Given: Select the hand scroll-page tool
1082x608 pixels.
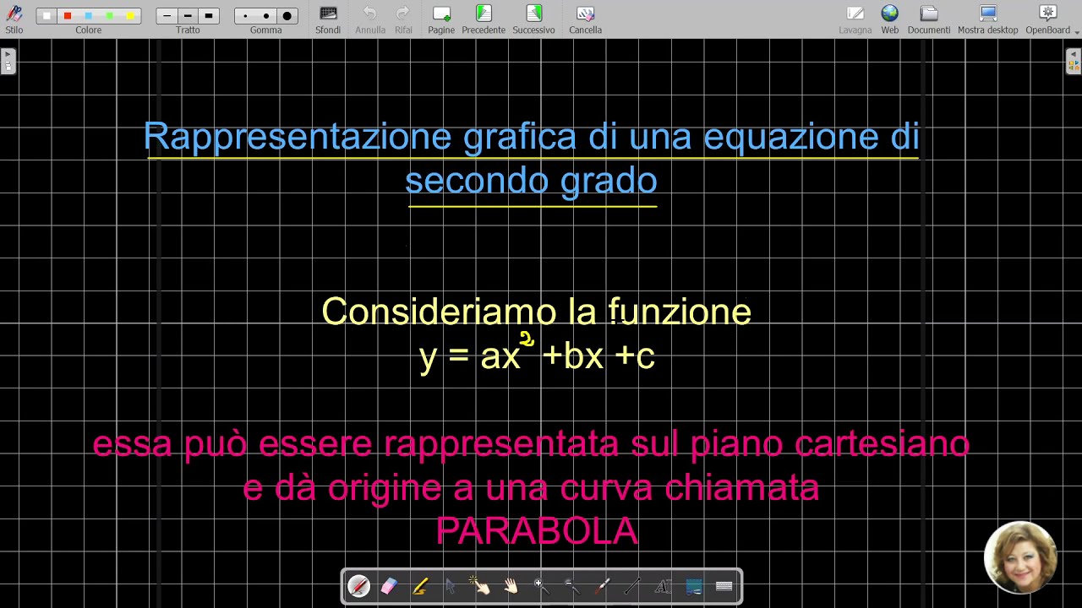Looking at the screenshot, I should (x=511, y=586).
